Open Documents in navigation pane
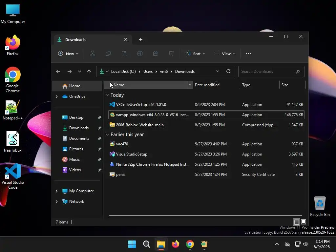Viewport: 336px width, 252px height. (77, 138)
